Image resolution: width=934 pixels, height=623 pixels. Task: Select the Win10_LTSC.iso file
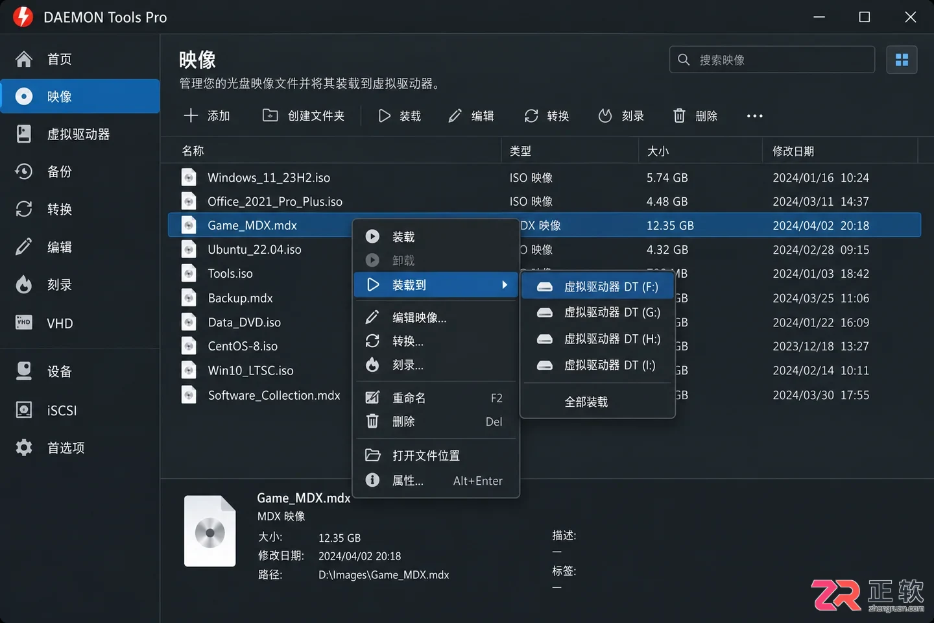(x=250, y=371)
